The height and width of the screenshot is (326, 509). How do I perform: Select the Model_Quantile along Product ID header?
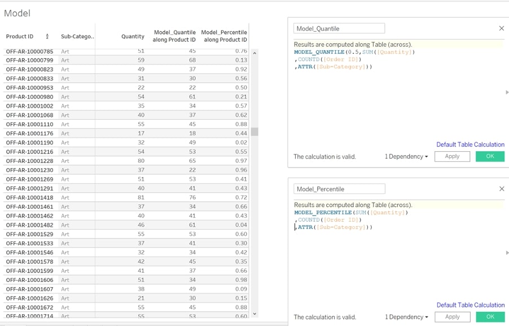pyautogui.click(x=174, y=36)
